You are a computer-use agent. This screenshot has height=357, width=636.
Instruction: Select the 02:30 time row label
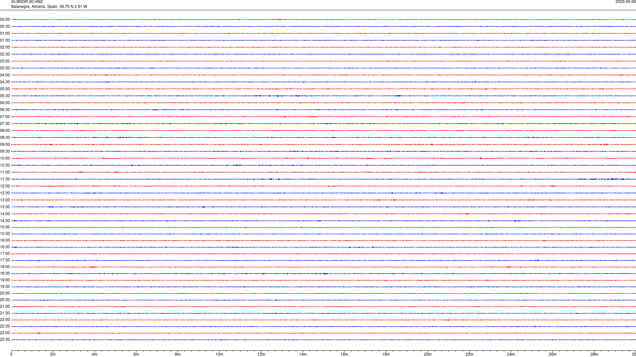[x=5, y=54]
